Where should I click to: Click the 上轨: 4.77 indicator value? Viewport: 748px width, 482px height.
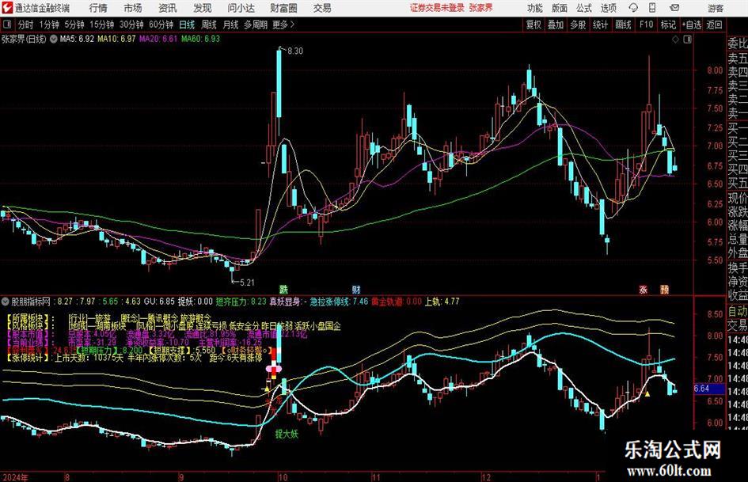pyautogui.click(x=442, y=302)
